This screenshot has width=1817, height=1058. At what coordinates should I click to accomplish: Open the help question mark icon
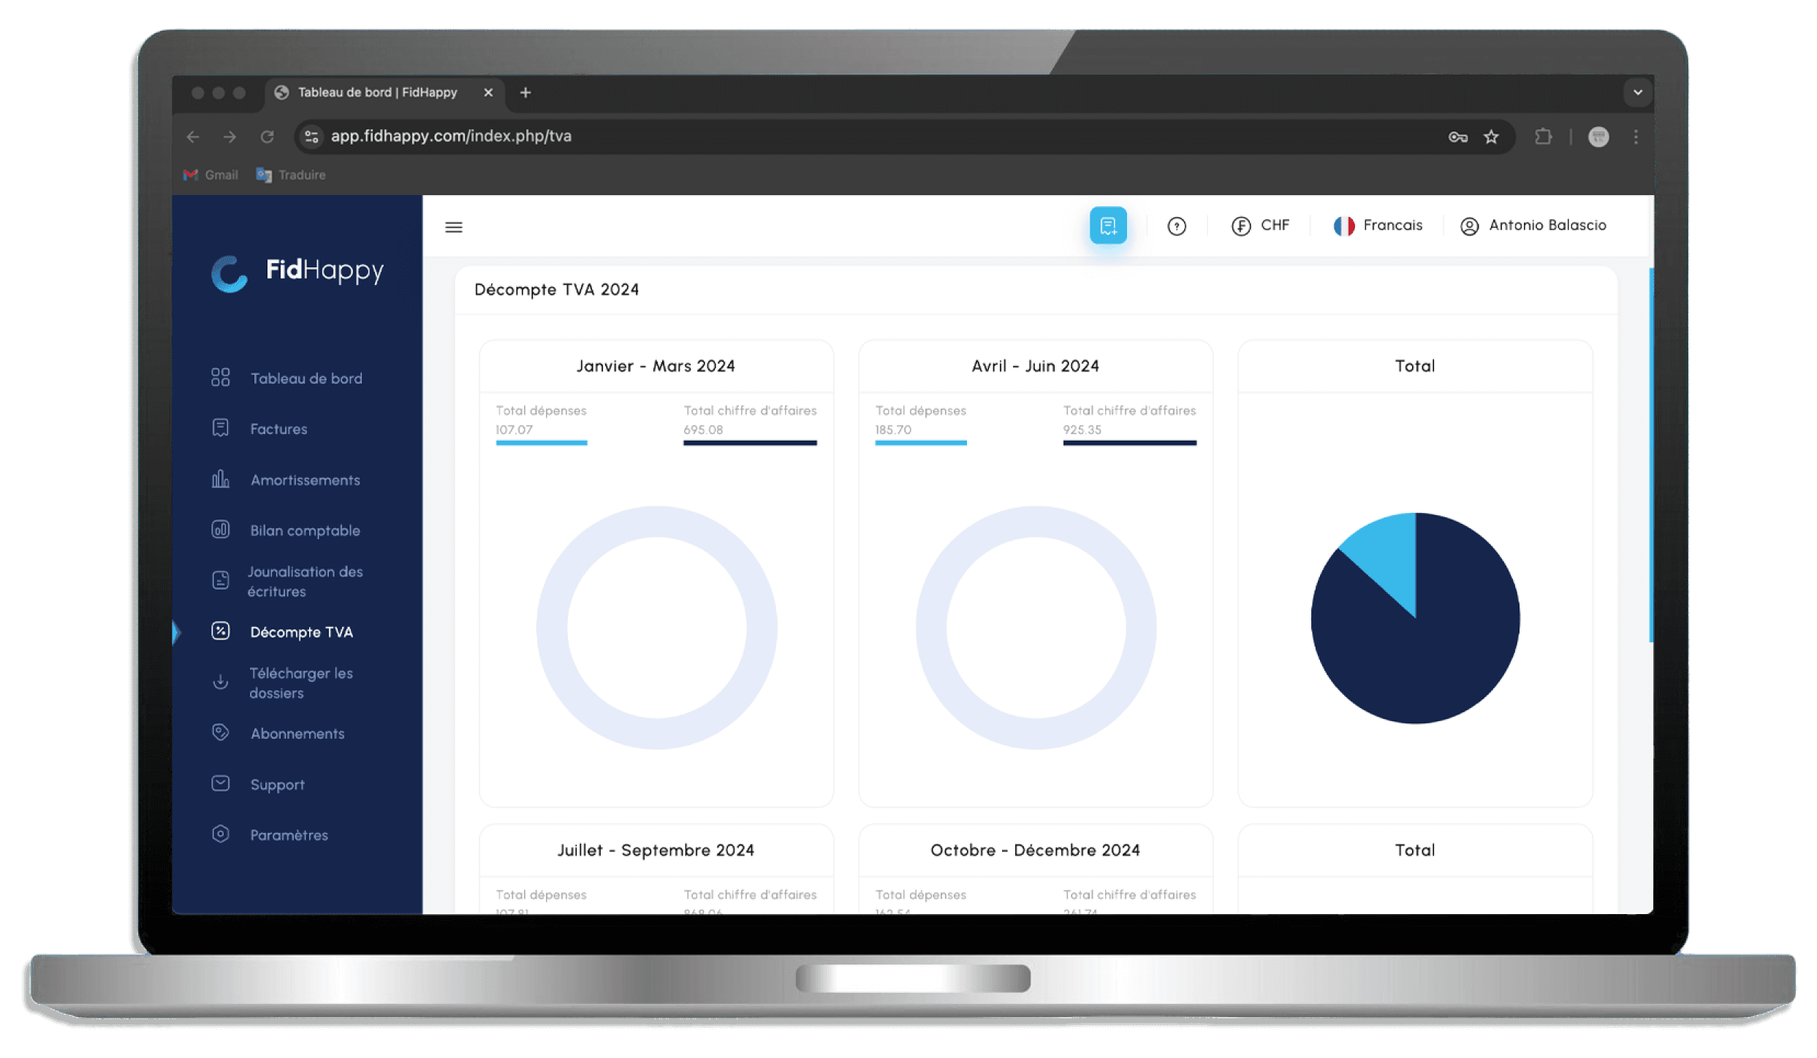pos(1176,227)
